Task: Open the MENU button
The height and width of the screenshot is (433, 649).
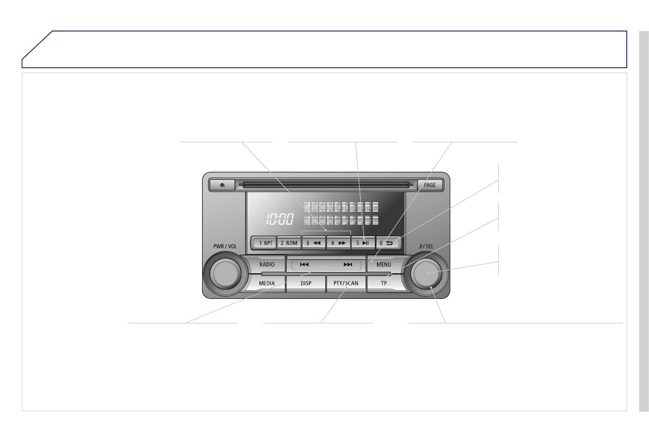Action: 384,264
